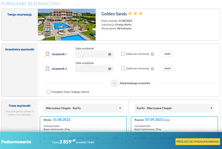Focus Uczestnik 1 Data urodzenia field
This screenshot has width=222, height=149.
coord(94,54)
